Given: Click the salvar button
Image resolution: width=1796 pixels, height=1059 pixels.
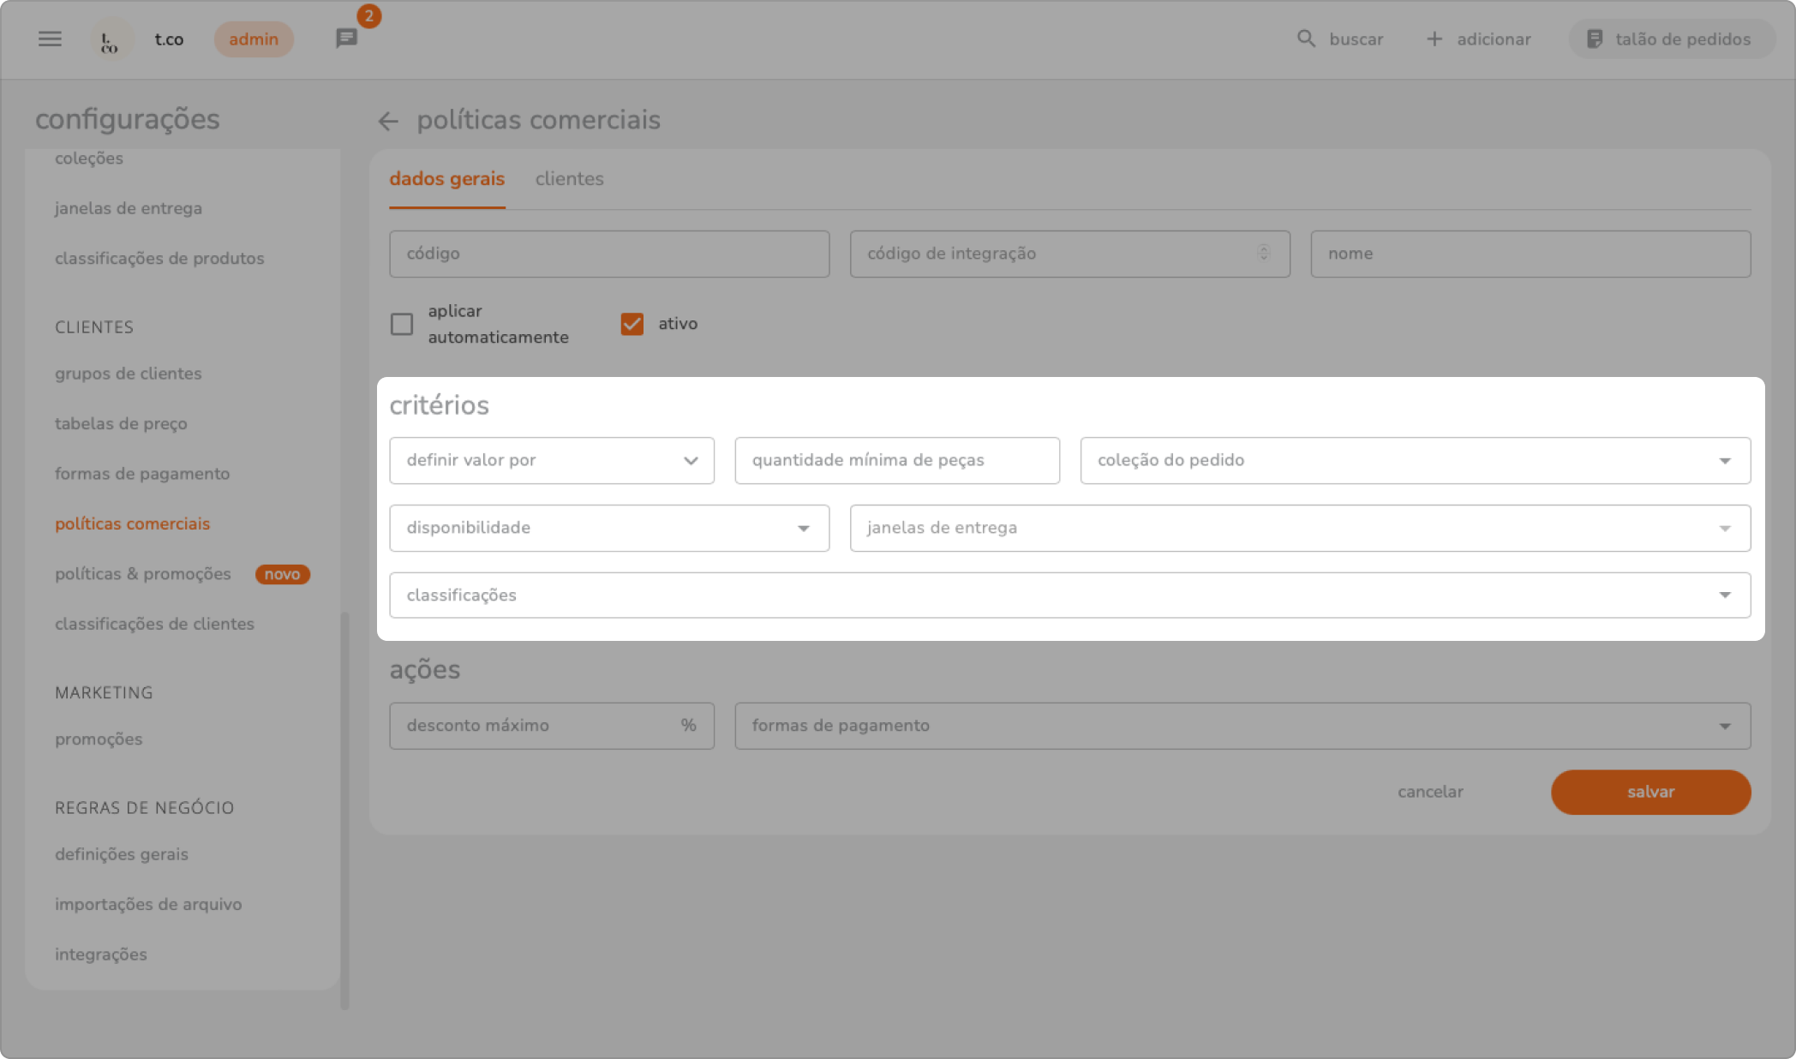Looking at the screenshot, I should coord(1649,792).
